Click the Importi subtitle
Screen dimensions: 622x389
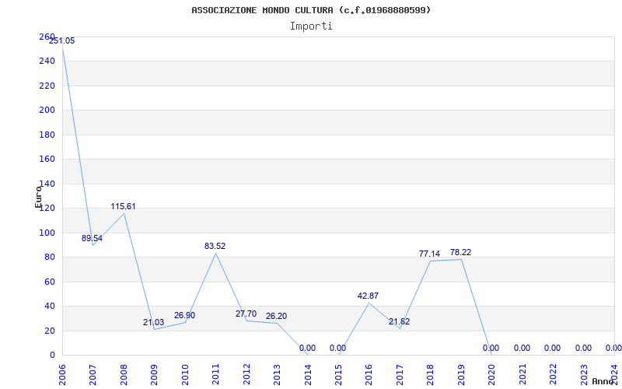[x=311, y=26]
